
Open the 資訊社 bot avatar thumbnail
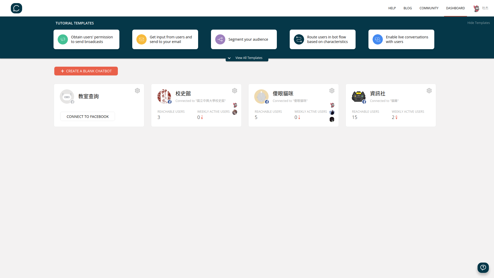coord(358,97)
